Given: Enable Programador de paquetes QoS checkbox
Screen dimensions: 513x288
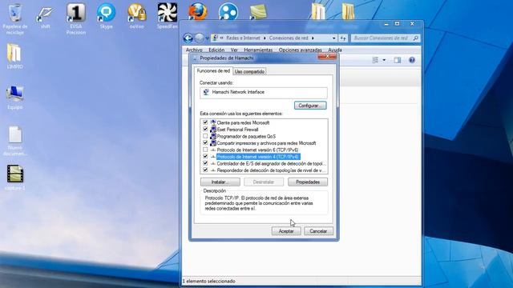Looking at the screenshot, I should coord(205,136).
